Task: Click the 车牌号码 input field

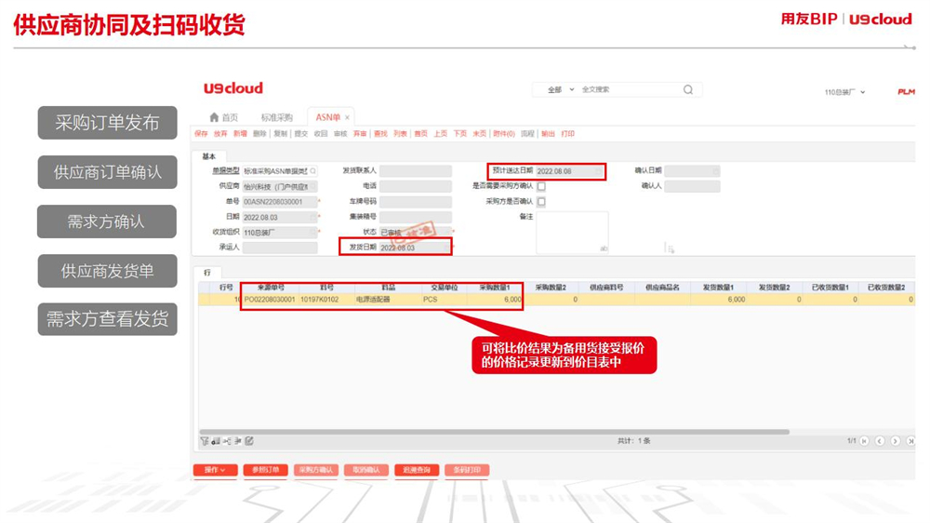Action: pos(415,202)
